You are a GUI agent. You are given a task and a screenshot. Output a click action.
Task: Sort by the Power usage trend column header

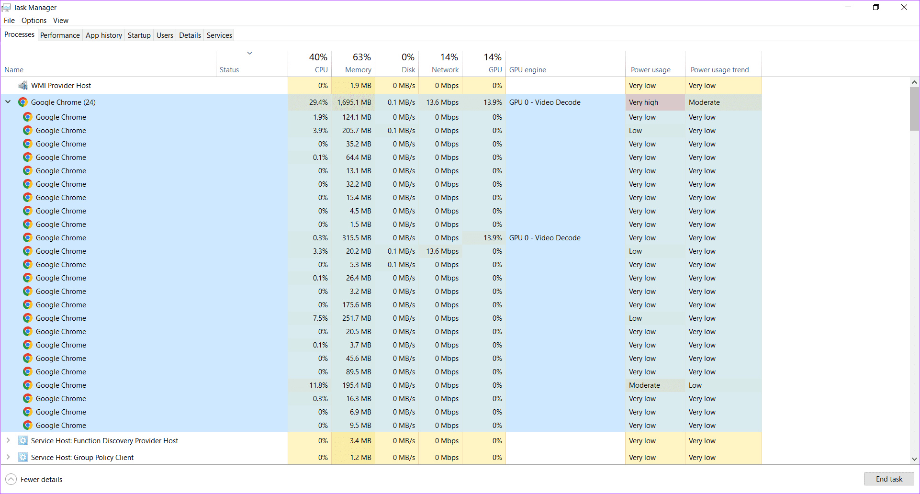point(723,63)
